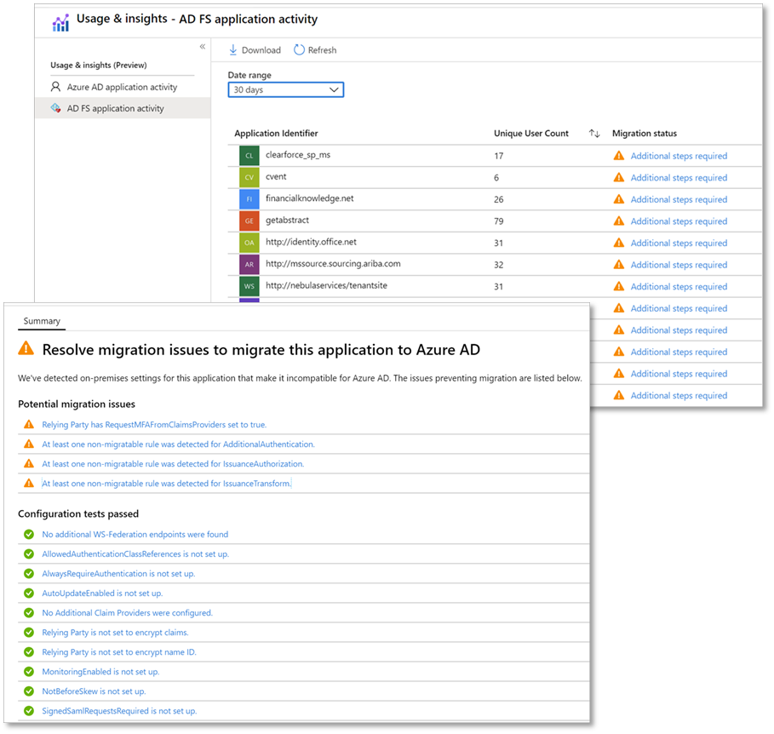
Task: Open Additional steps required for getabstract
Action: click(679, 221)
